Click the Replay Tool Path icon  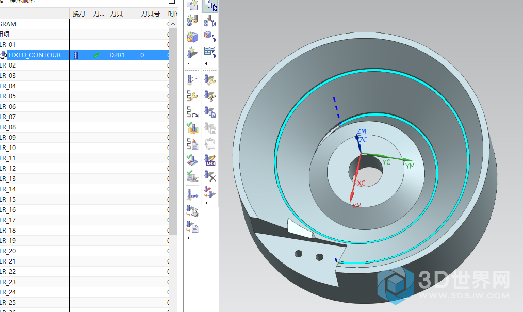192,112
